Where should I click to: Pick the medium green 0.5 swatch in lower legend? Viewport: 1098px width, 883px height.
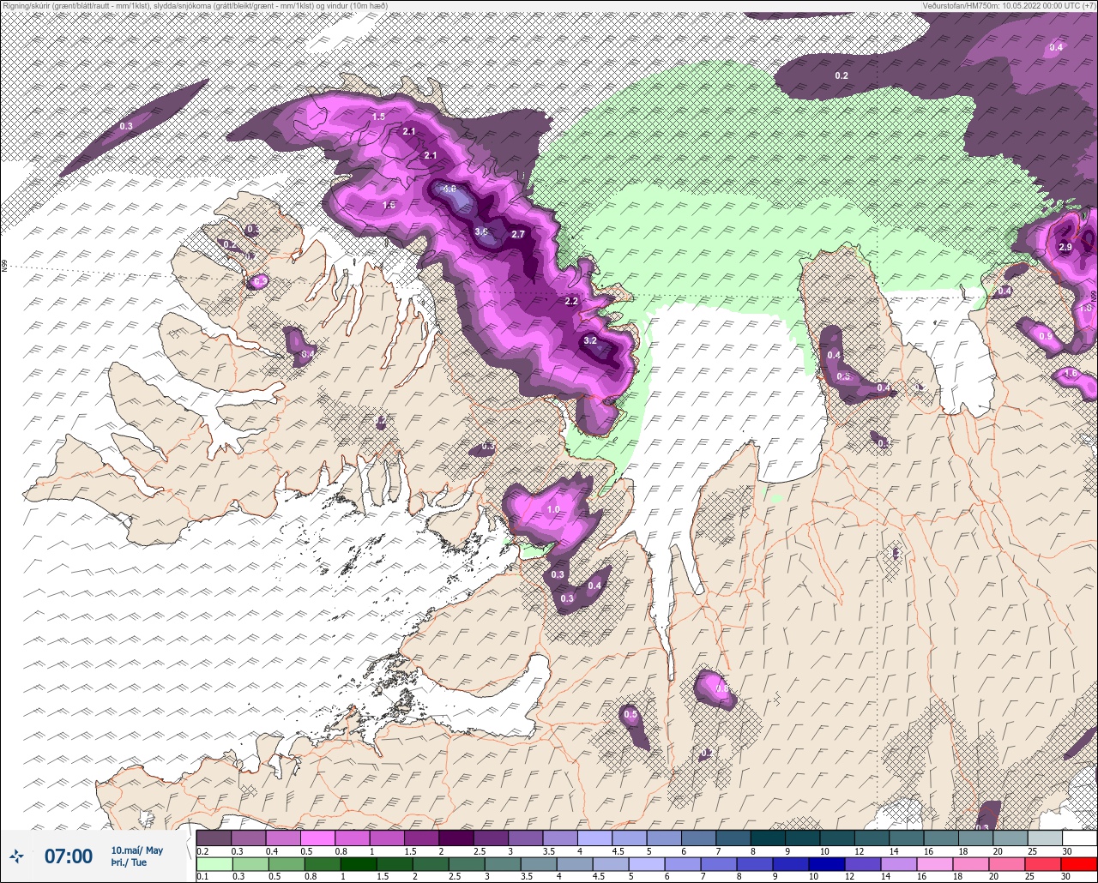click(x=287, y=864)
